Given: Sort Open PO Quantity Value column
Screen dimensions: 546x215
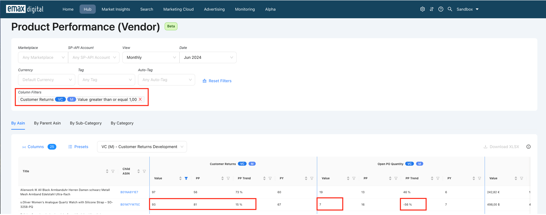Looking at the screenshot, I should (x=348, y=178).
